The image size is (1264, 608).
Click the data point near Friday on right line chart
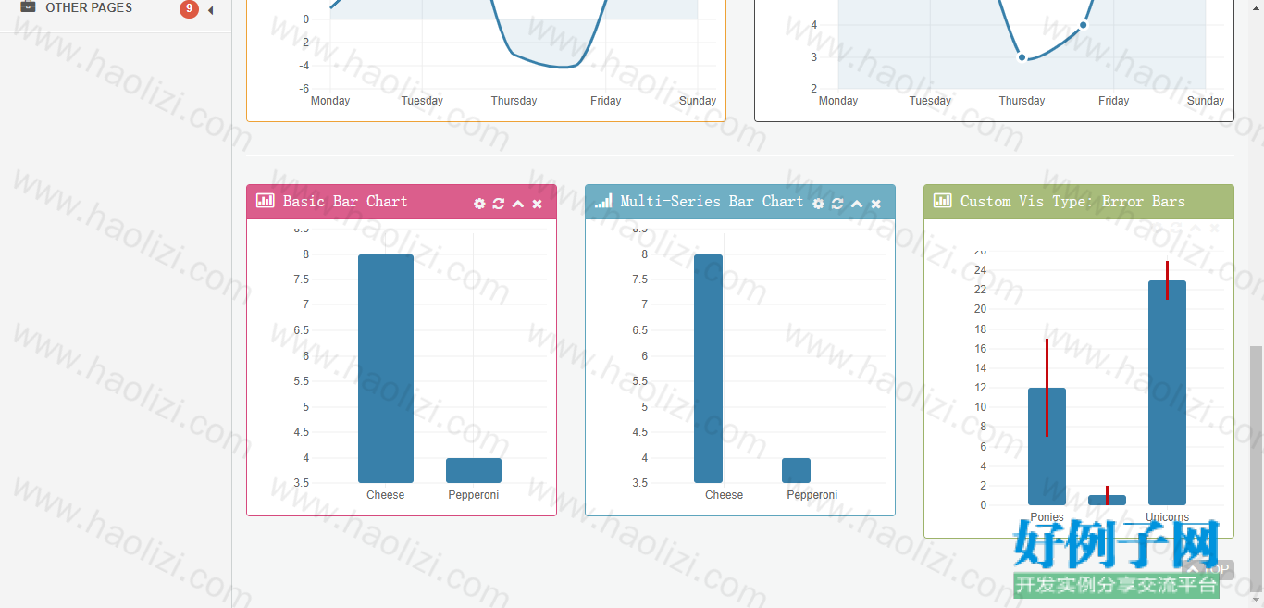1084,25
